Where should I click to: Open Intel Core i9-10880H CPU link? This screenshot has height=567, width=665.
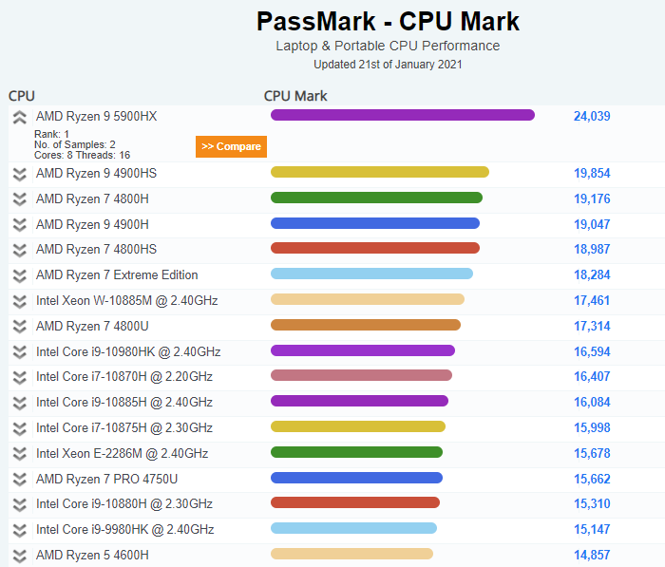[124, 503]
